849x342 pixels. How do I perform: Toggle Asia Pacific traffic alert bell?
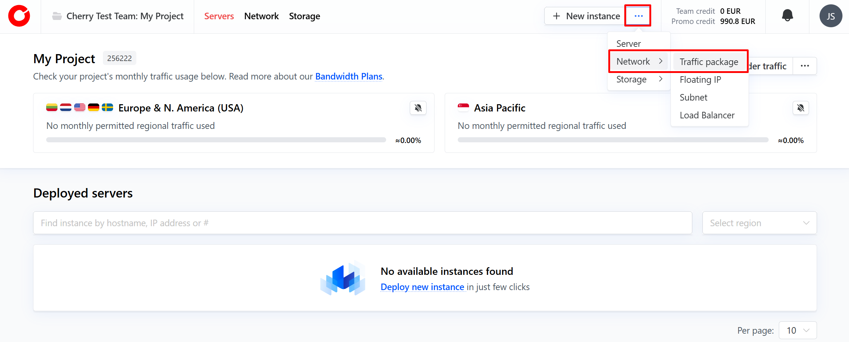click(801, 108)
